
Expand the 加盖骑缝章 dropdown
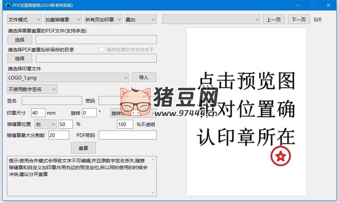tap(63, 20)
